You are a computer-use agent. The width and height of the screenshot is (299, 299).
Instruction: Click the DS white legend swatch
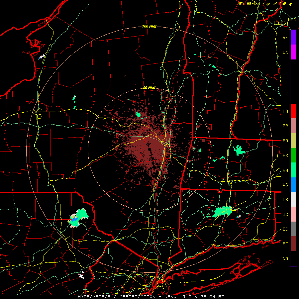293,199
